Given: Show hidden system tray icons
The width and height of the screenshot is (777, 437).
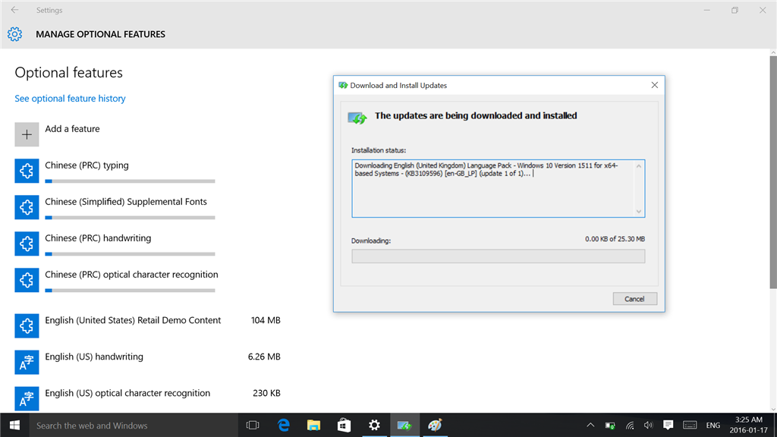Looking at the screenshot, I should coord(590,425).
